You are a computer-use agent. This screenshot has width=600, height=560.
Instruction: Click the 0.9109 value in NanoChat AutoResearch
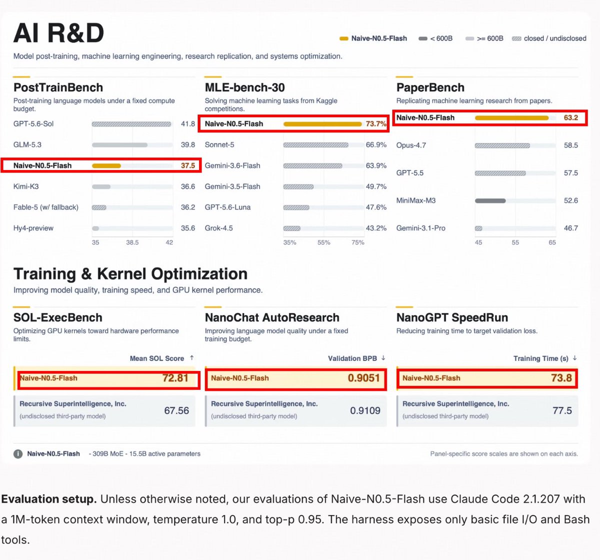point(365,410)
